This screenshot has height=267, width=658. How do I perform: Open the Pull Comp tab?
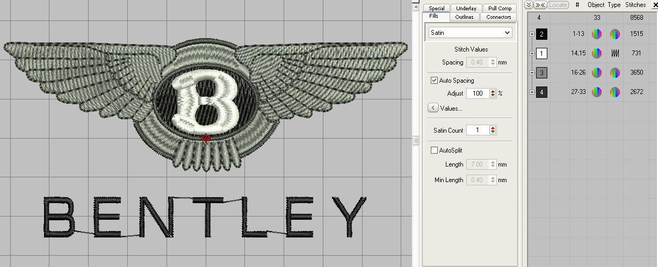pos(500,8)
